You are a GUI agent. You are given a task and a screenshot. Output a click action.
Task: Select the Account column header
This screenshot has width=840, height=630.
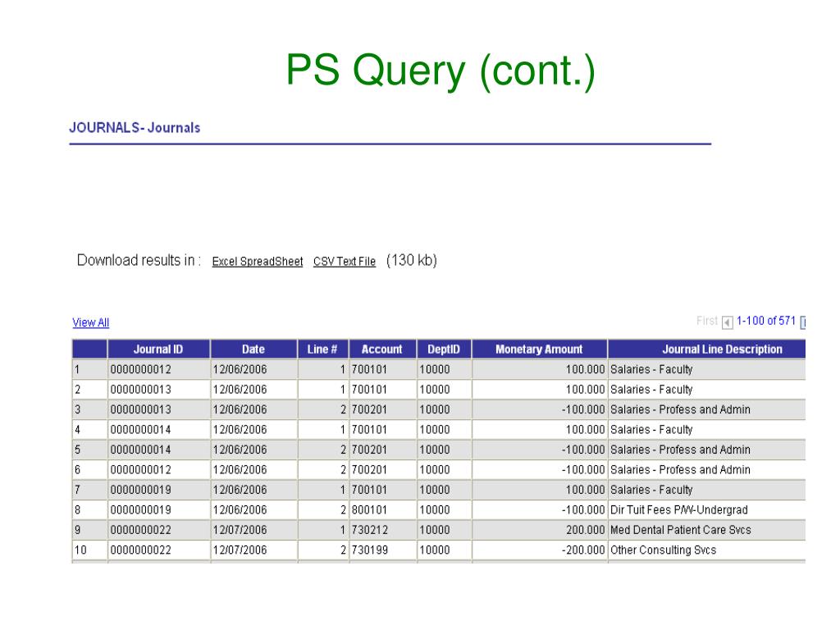click(382, 349)
